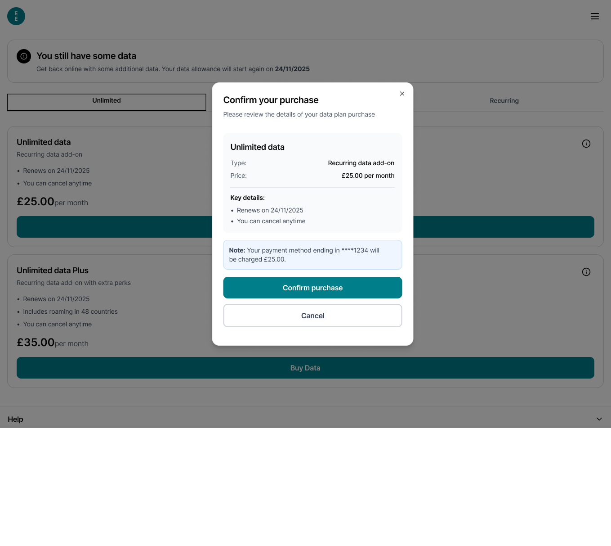This screenshot has height=546, width=611.
Task: Collapse the payment details dialog via Cancel
Action: pos(312,316)
